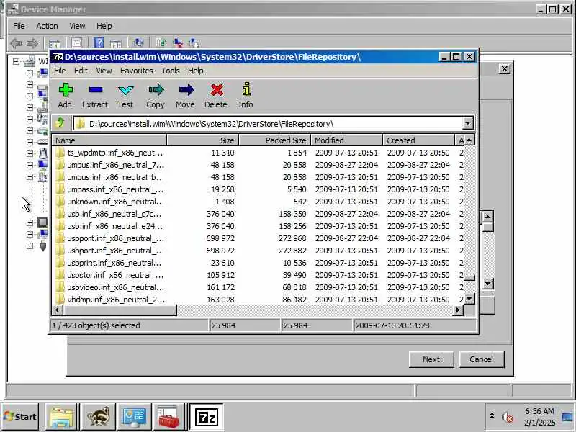The width and height of the screenshot is (576, 432).
Task: Open Help menu in 7-Zip
Action: (196, 71)
